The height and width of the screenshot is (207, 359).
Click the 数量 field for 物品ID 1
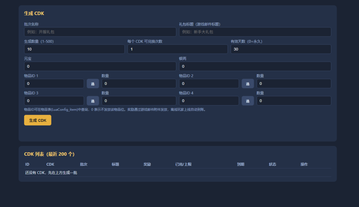pos(139,84)
